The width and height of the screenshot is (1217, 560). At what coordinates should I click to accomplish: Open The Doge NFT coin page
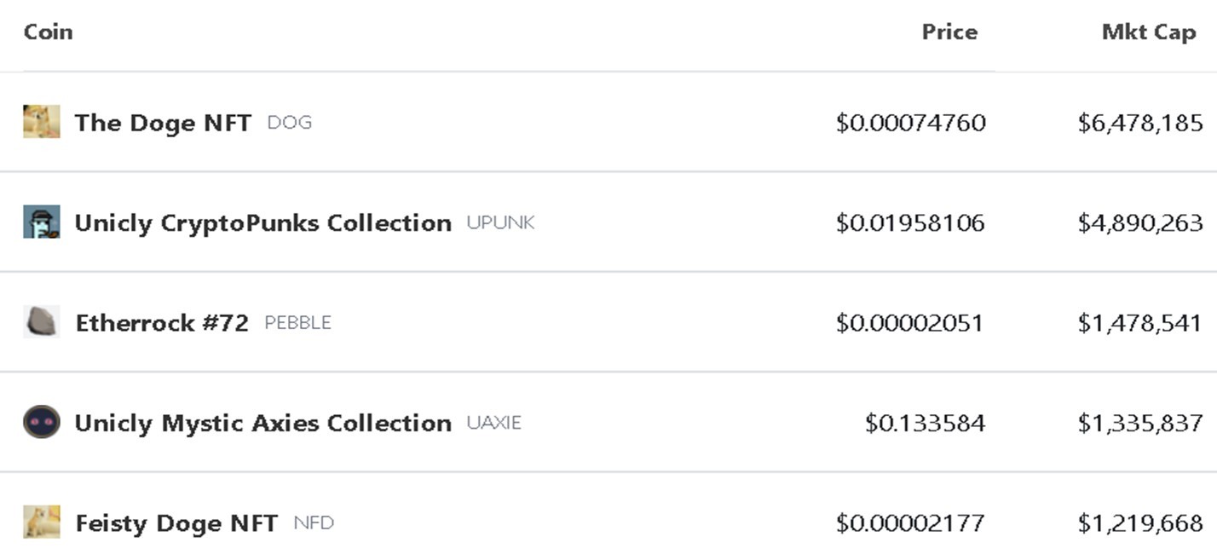(x=163, y=123)
